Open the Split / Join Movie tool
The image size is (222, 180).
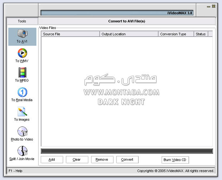[x=22, y=153]
